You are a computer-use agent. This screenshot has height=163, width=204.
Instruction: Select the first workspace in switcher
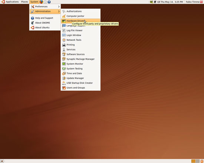pos(193,161)
